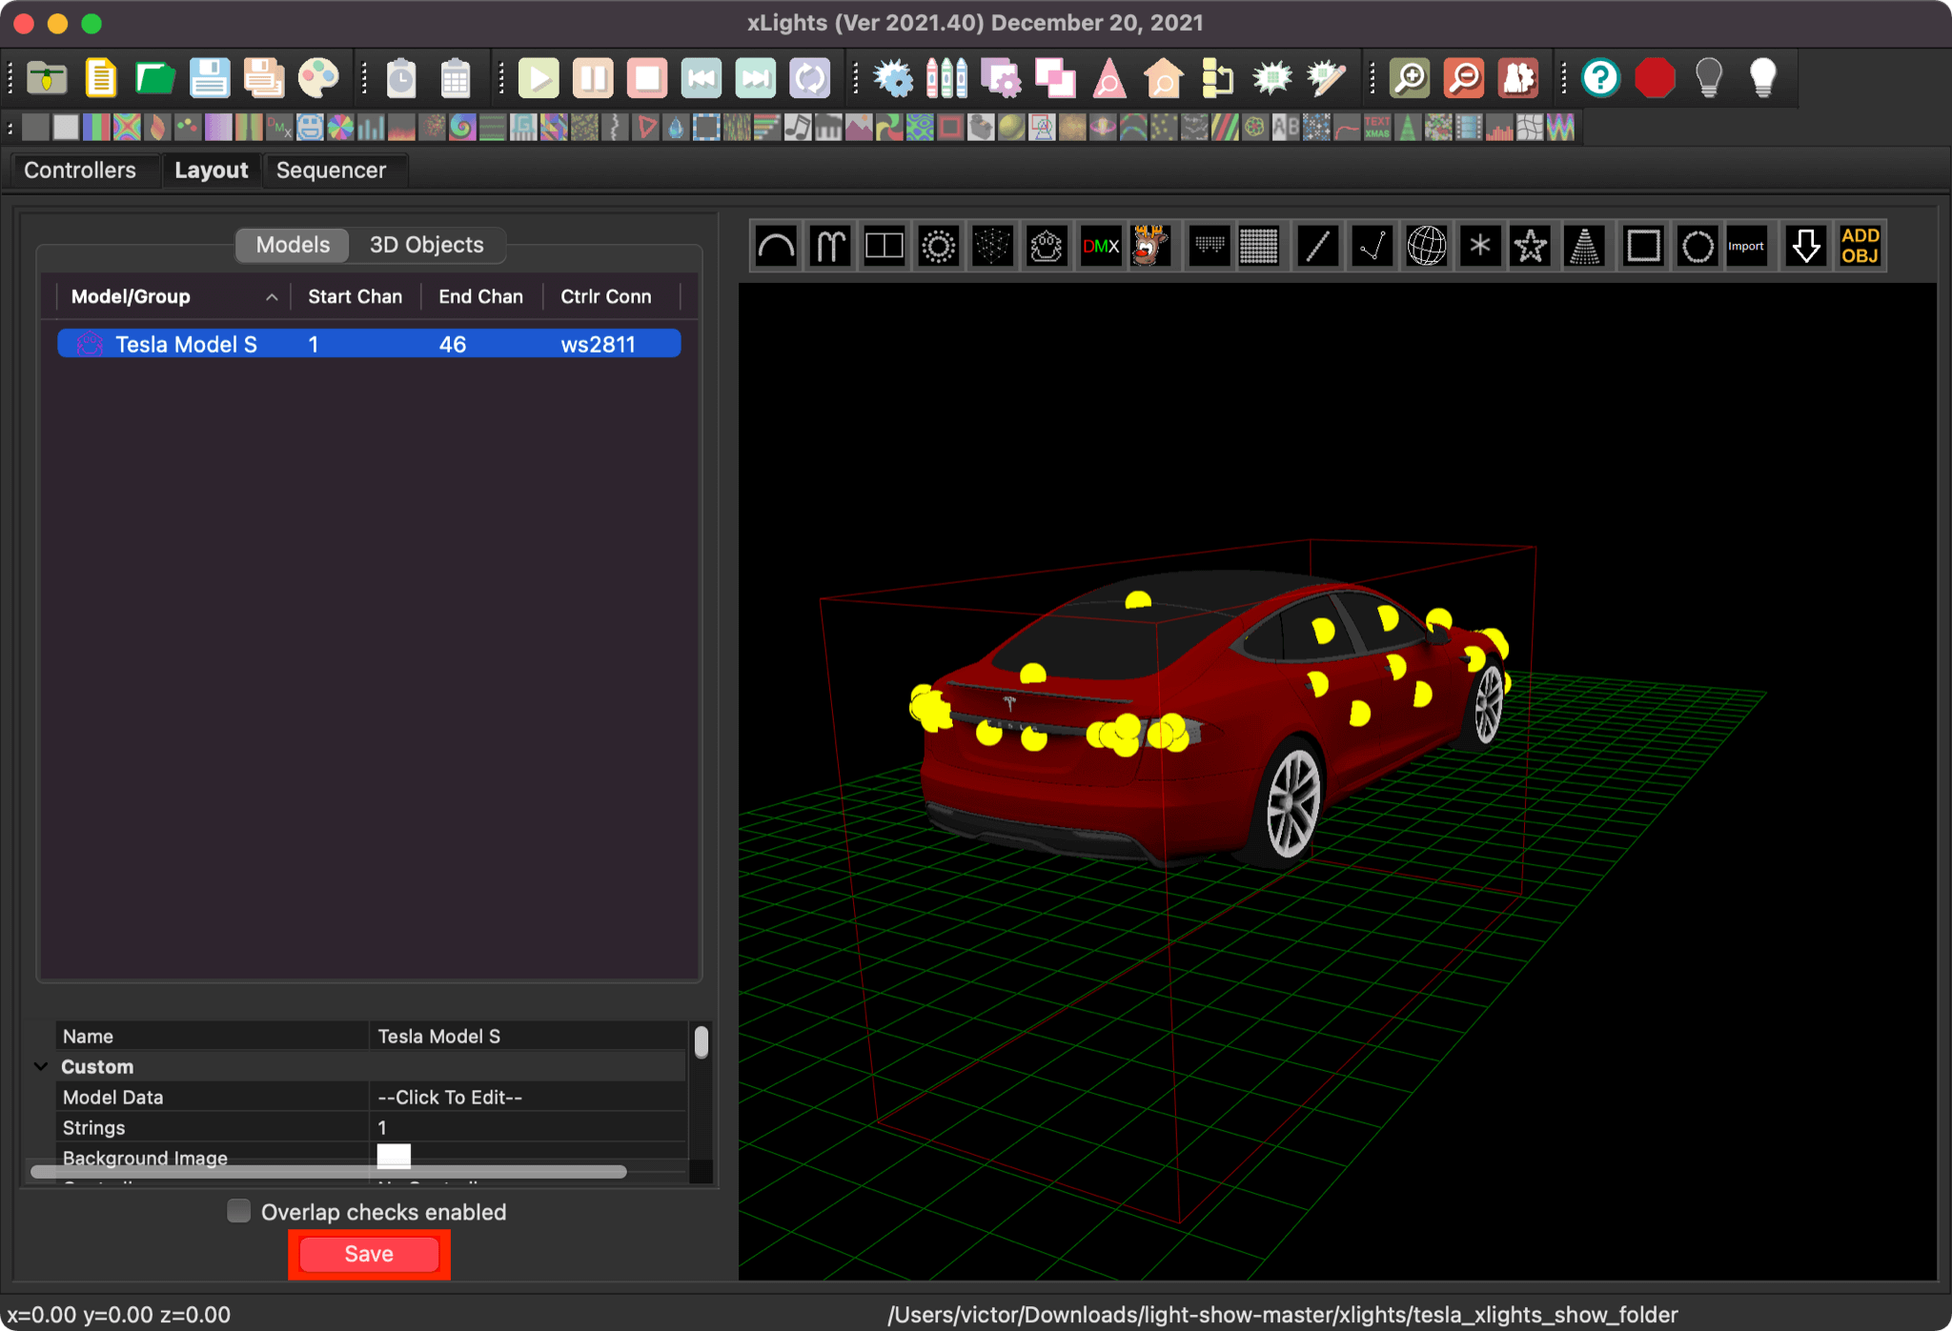Switch to the Sequencer tab

pyautogui.click(x=332, y=171)
